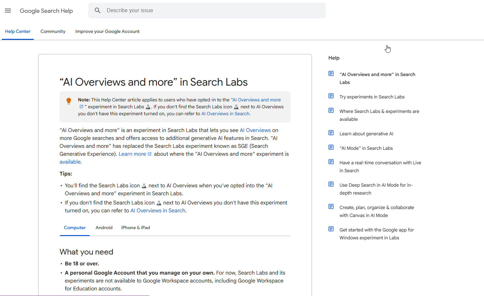This screenshot has width=484, height=296.
Task: Switch to the iPhone & iPad tab
Action: tap(136, 228)
